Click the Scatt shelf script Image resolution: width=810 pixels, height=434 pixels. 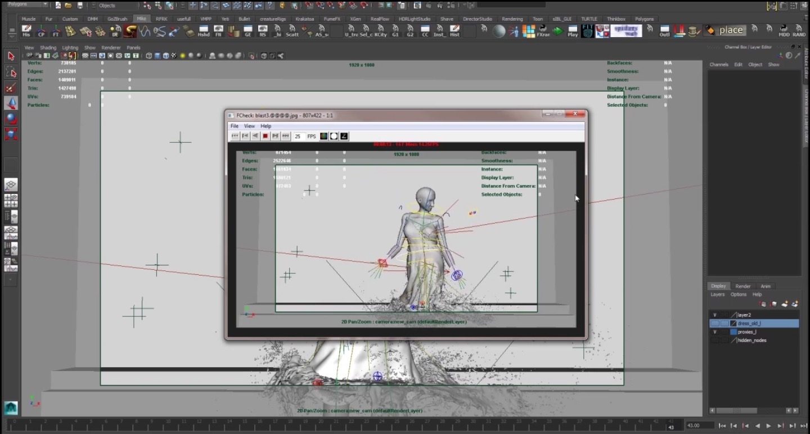tap(292, 31)
